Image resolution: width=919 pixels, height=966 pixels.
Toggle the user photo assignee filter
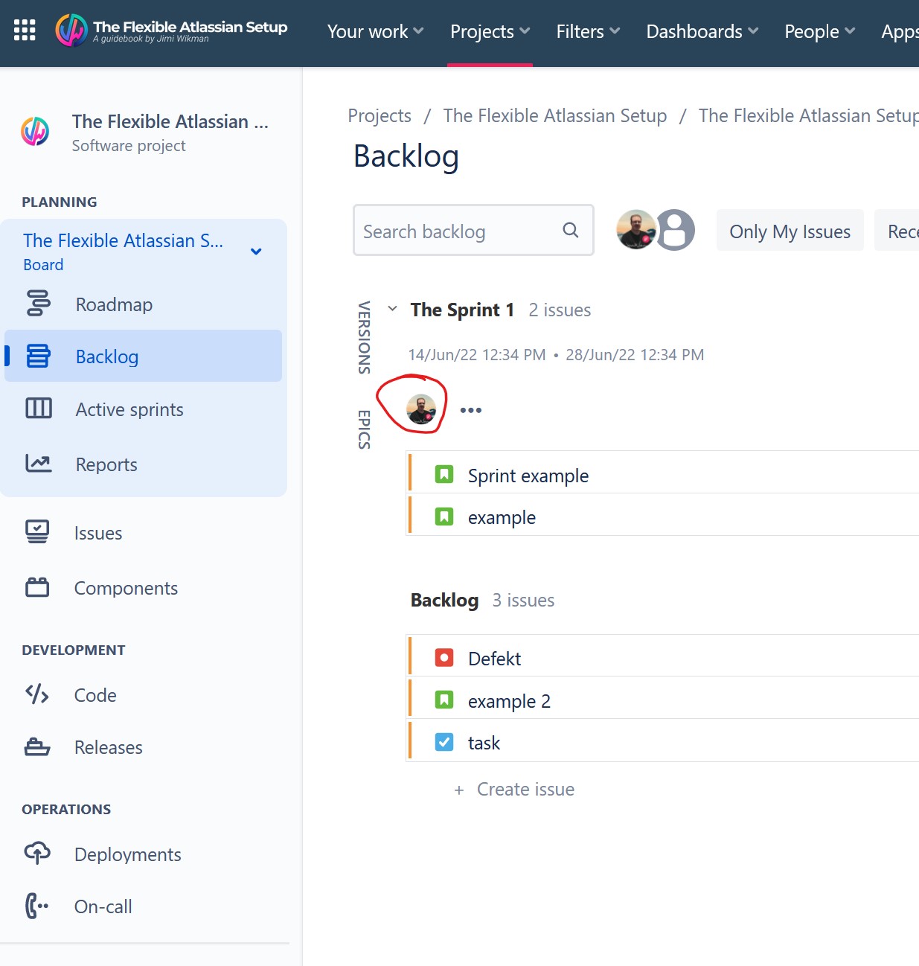click(x=636, y=229)
